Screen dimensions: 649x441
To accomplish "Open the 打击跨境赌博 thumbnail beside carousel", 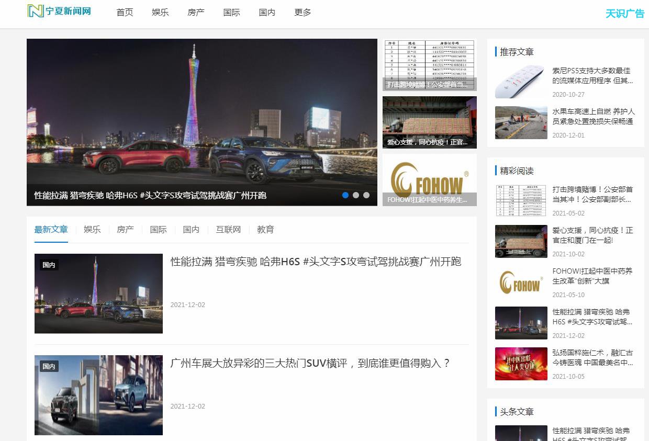I will (430, 65).
